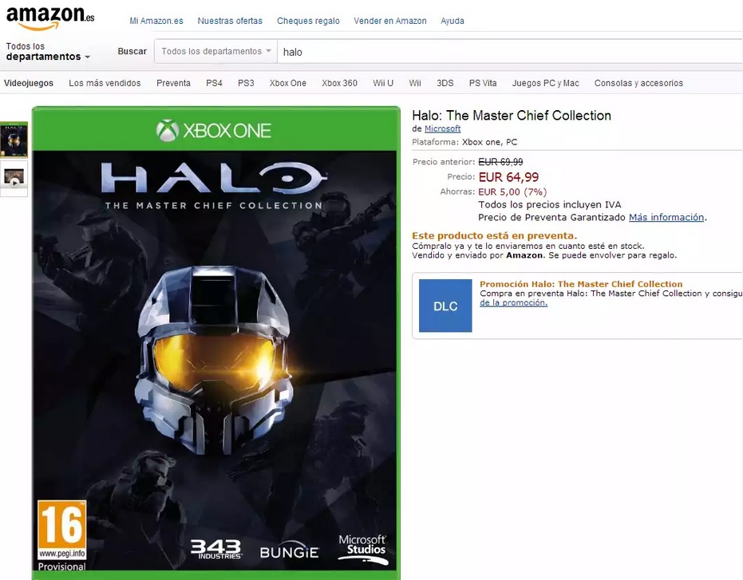The image size is (743, 580).
Task: Click the halo search input field
Action: click(510, 52)
